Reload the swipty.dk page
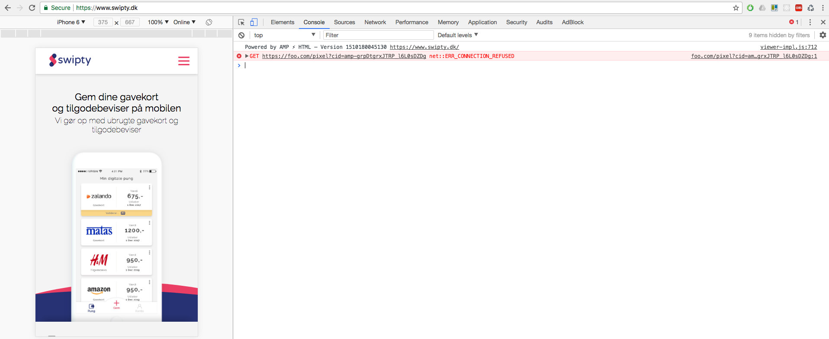 pyautogui.click(x=32, y=8)
